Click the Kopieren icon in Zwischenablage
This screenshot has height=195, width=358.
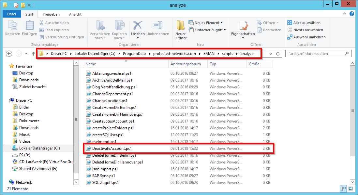[x=13, y=26]
